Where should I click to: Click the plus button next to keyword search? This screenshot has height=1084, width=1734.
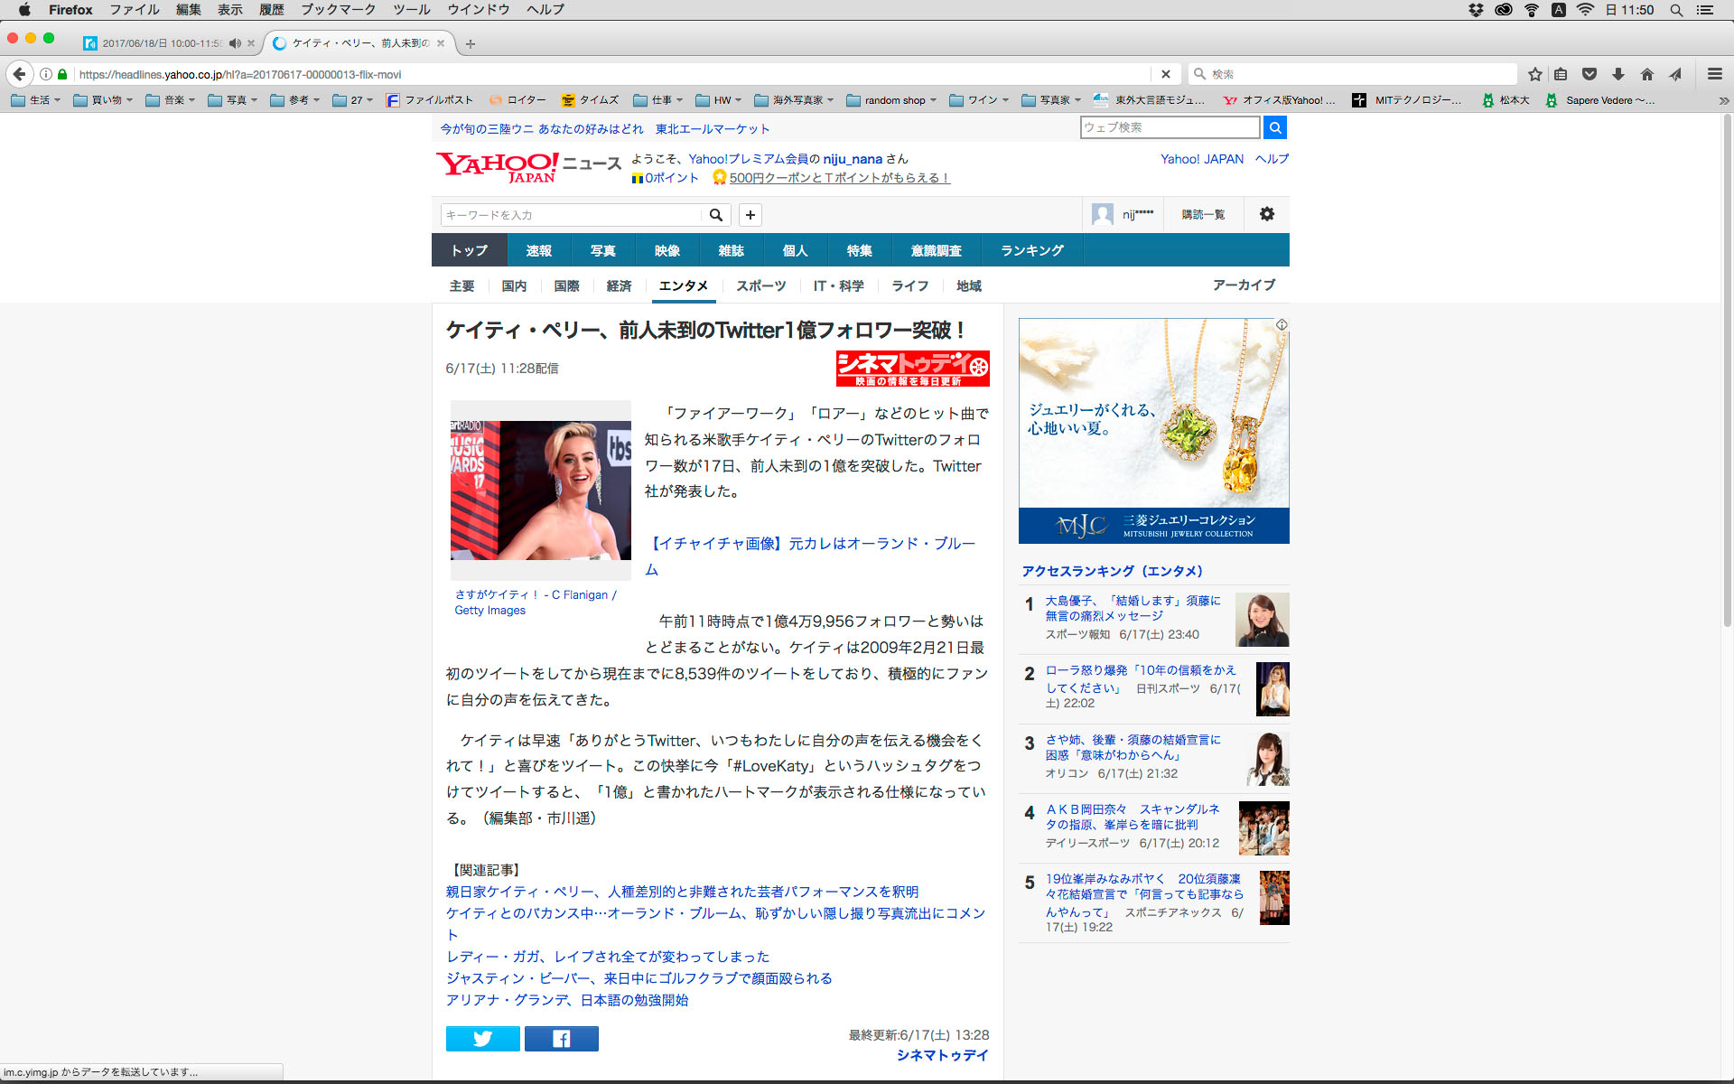click(x=750, y=215)
